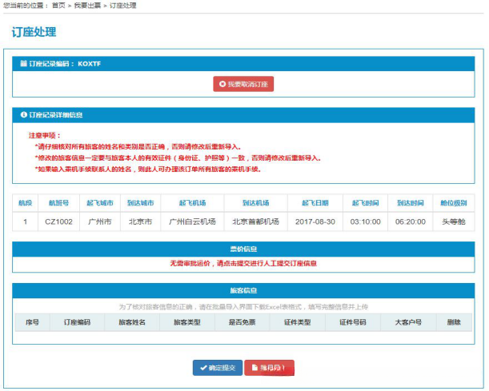Click the arrival time 06:20:00
Screen dimensions: 489x391
[x=410, y=221]
